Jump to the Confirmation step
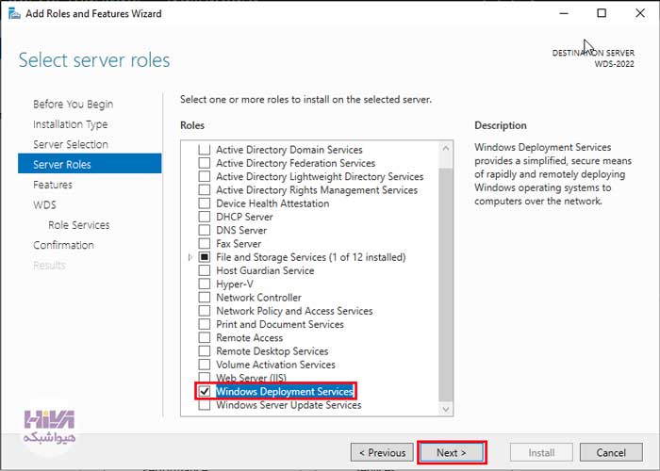660x471 pixels. [63, 245]
